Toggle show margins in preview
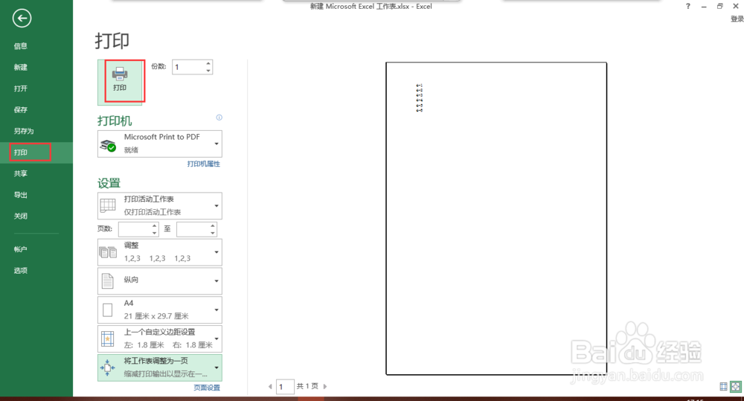The width and height of the screenshot is (744, 401). [724, 387]
